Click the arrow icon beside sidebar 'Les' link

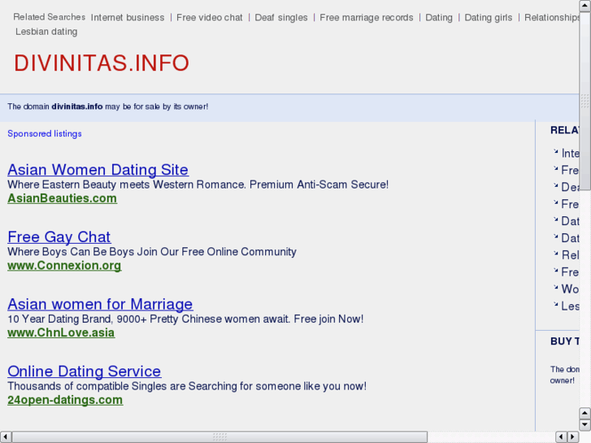[555, 304]
